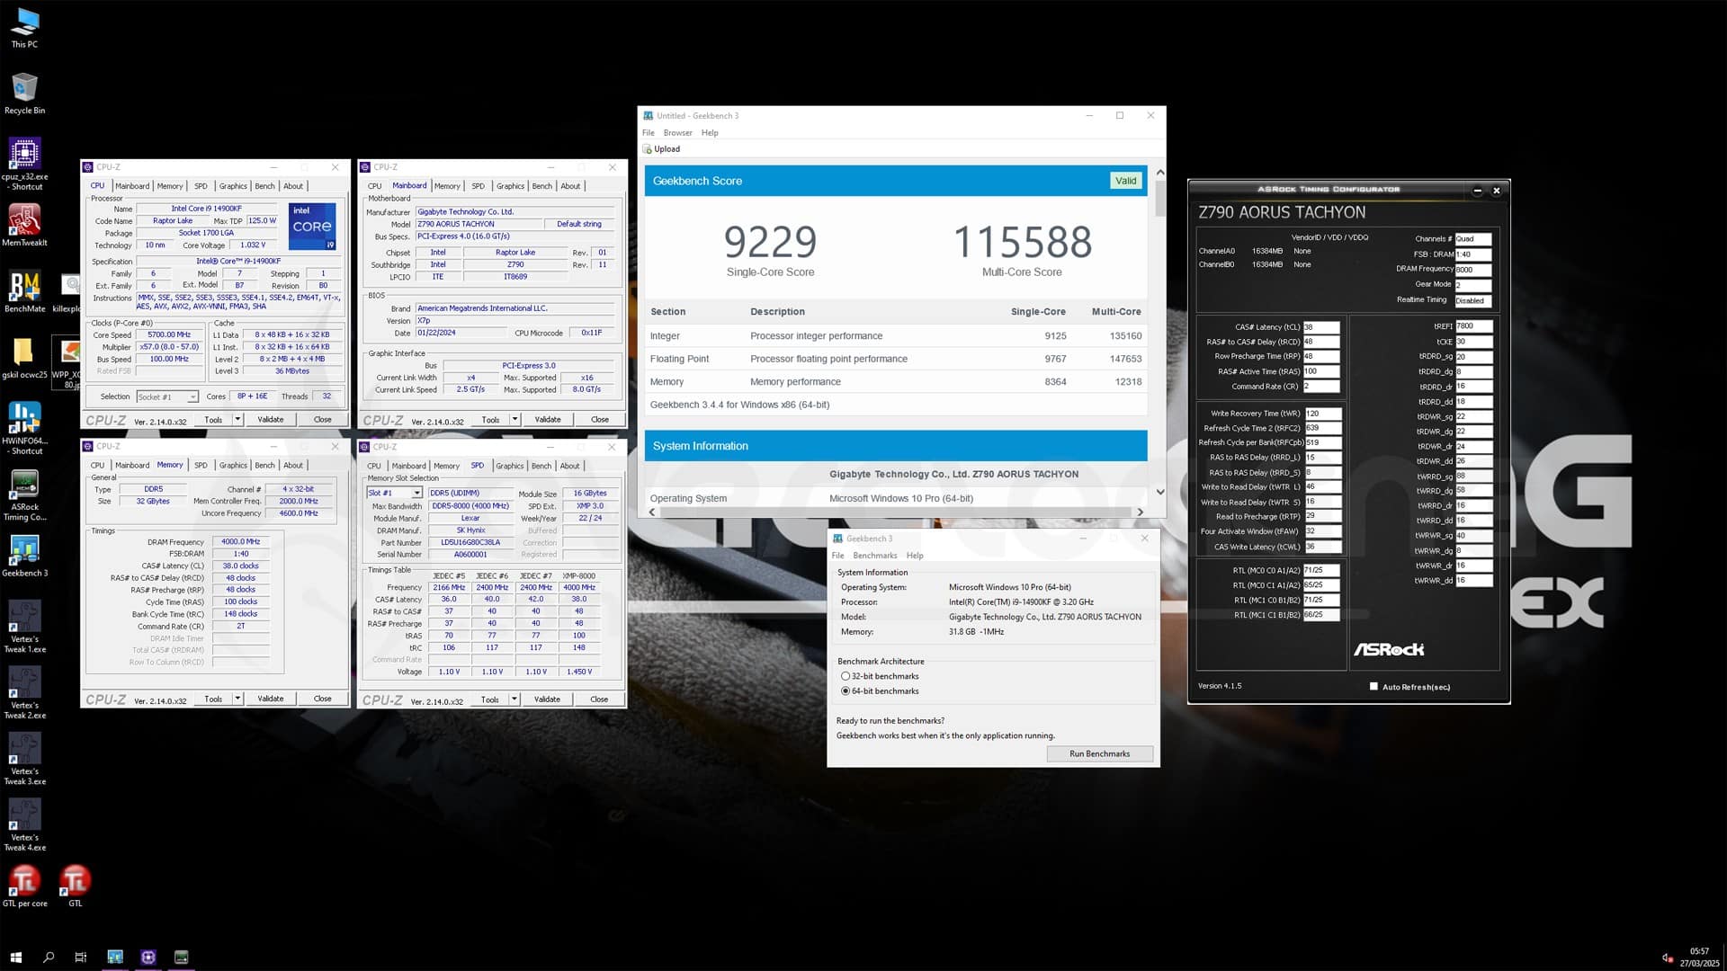Launch the HWiNFO64 shortcut icon
Image resolution: width=1727 pixels, height=971 pixels.
coord(24,428)
